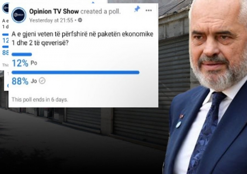The width and height of the screenshot is (247, 174).
Task: Click the poll question text about paketën ekonomike
Action: pos(82,39)
